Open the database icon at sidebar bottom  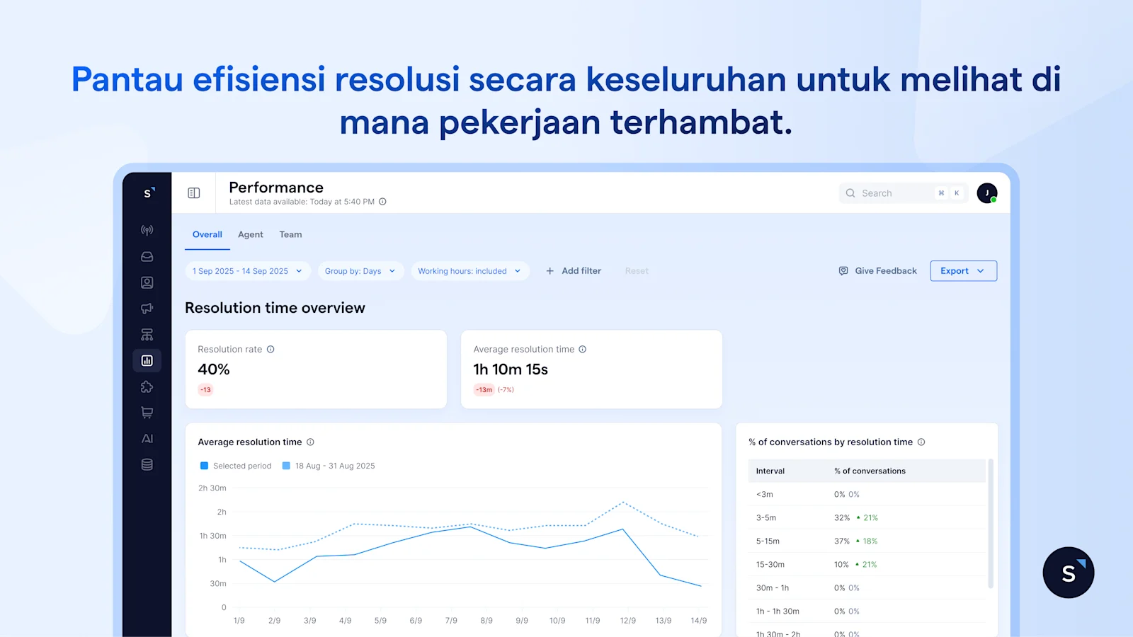(x=147, y=464)
